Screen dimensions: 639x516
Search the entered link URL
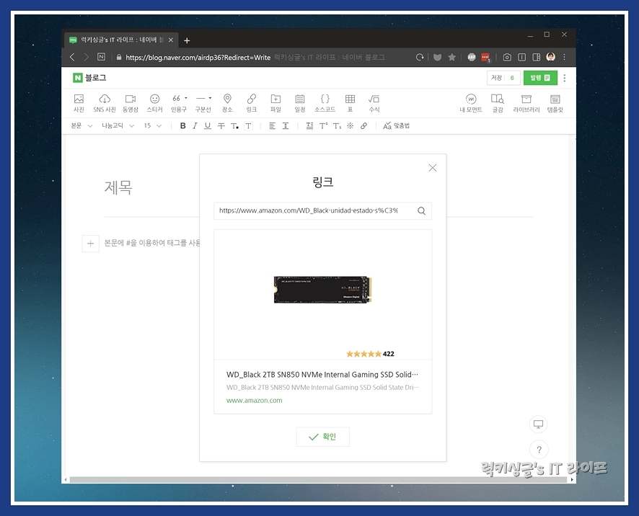coord(421,210)
